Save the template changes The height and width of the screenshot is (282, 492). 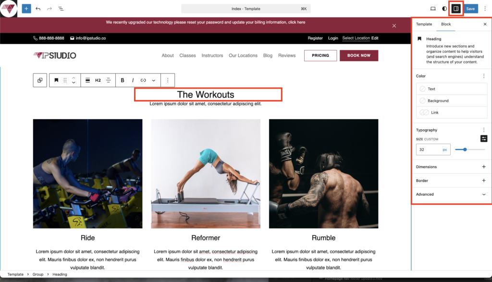[x=470, y=9]
